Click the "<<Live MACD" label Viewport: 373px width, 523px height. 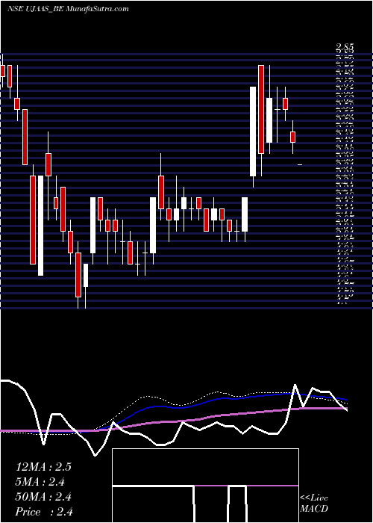coord(314,504)
